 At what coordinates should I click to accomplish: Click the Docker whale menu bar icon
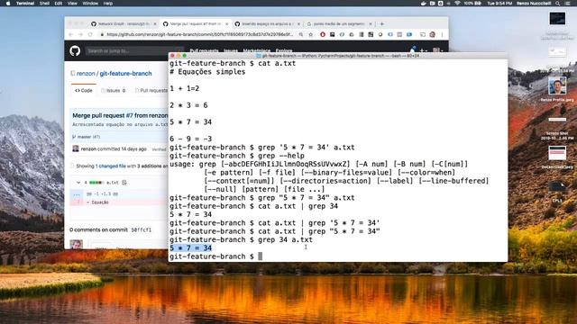424,4
